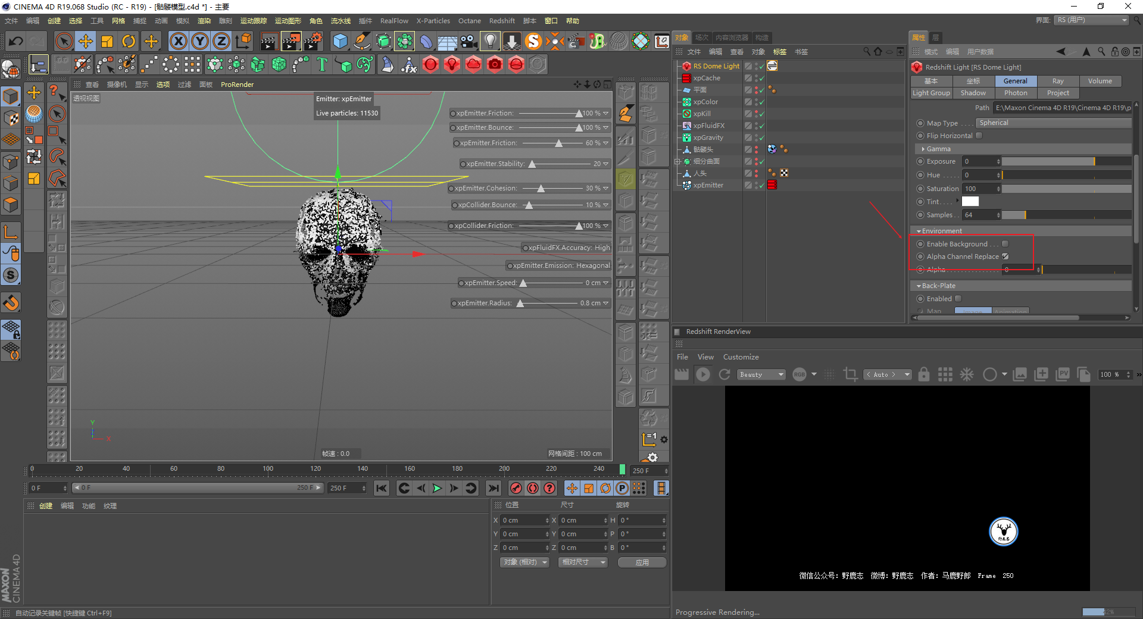Toggle the Alpha Channel Replace radio dot
The image size is (1143, 619).
[920, 257]
